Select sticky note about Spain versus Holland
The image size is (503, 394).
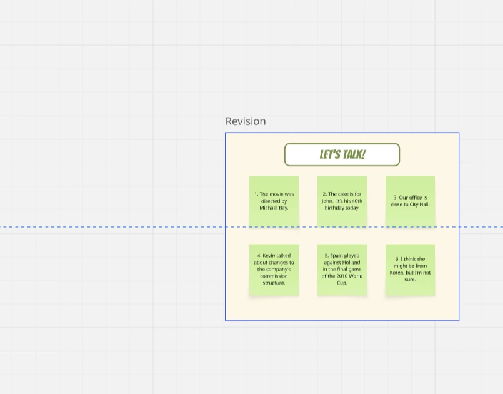pyautogui.click(x=342, y=270)
